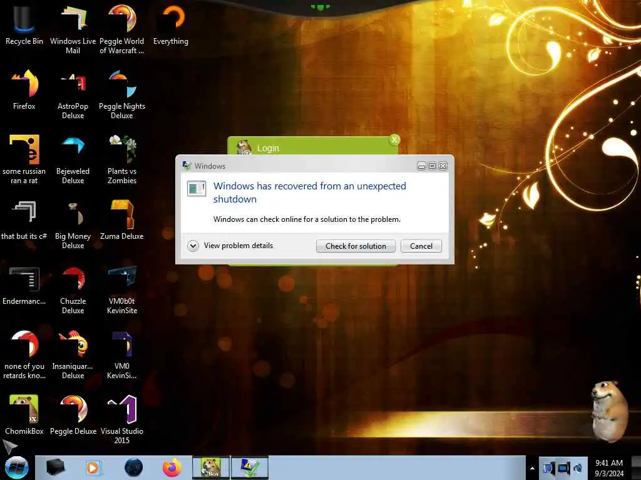Click the hamster desktop mascot
641x480 pixels.
pos(610,411)
